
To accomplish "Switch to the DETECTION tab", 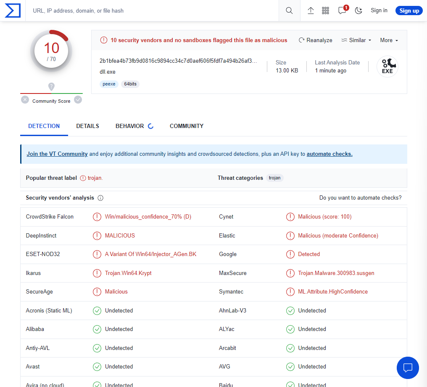I will pyautogui.click(x=44, y=126).
